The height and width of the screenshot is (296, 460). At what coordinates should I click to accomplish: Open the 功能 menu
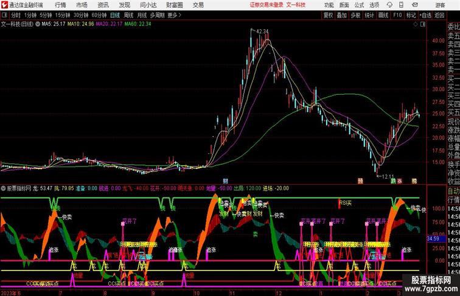(x=329, y=5)
